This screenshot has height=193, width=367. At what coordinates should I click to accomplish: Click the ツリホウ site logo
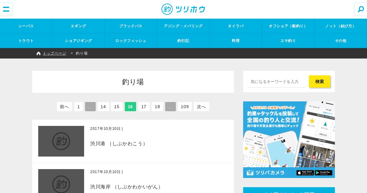(183, 9)
